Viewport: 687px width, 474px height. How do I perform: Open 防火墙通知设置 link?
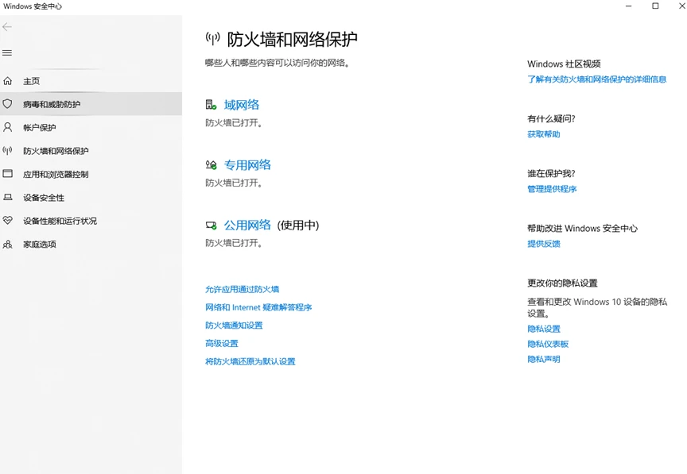[234, 326]
